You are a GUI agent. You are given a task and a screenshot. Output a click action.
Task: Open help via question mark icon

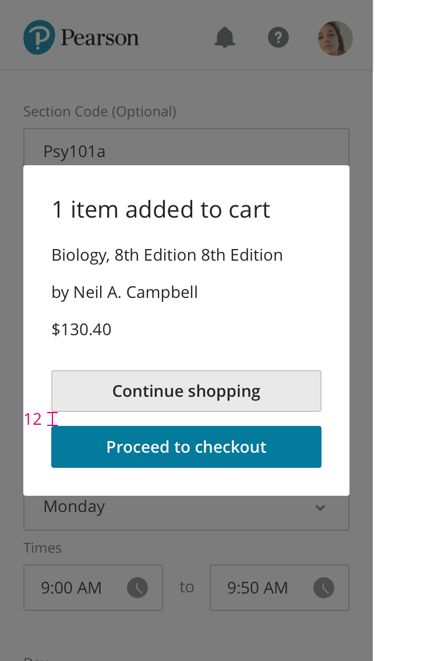pos(278,38)
